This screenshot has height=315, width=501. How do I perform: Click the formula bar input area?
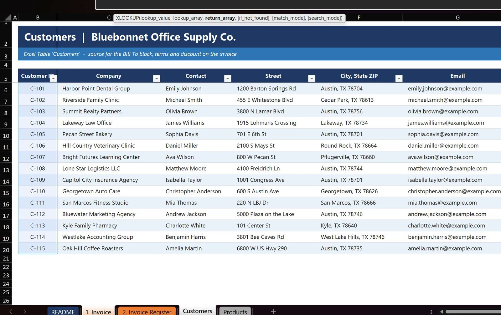pyautogui.click(x=298, y=4)
